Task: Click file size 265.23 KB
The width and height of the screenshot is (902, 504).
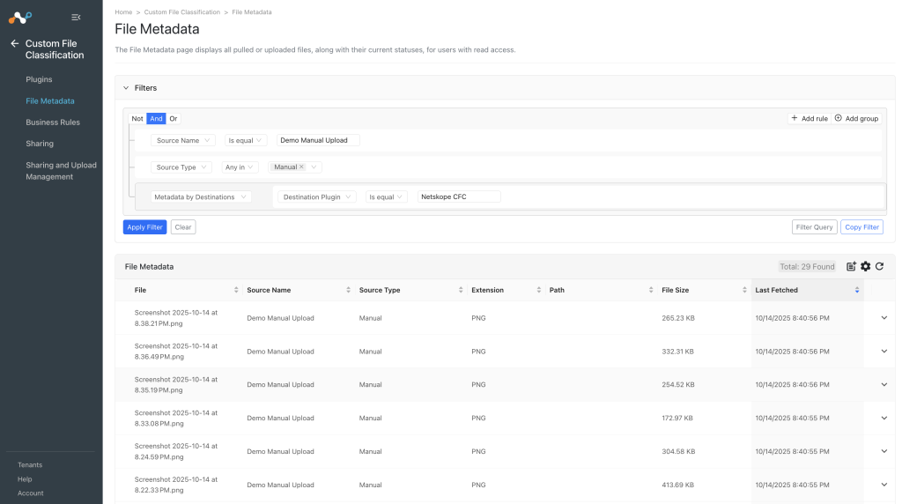Action: 678,318
